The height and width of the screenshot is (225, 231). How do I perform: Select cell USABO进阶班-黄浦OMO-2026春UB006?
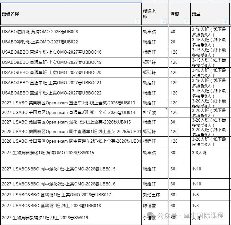[71, 32]
